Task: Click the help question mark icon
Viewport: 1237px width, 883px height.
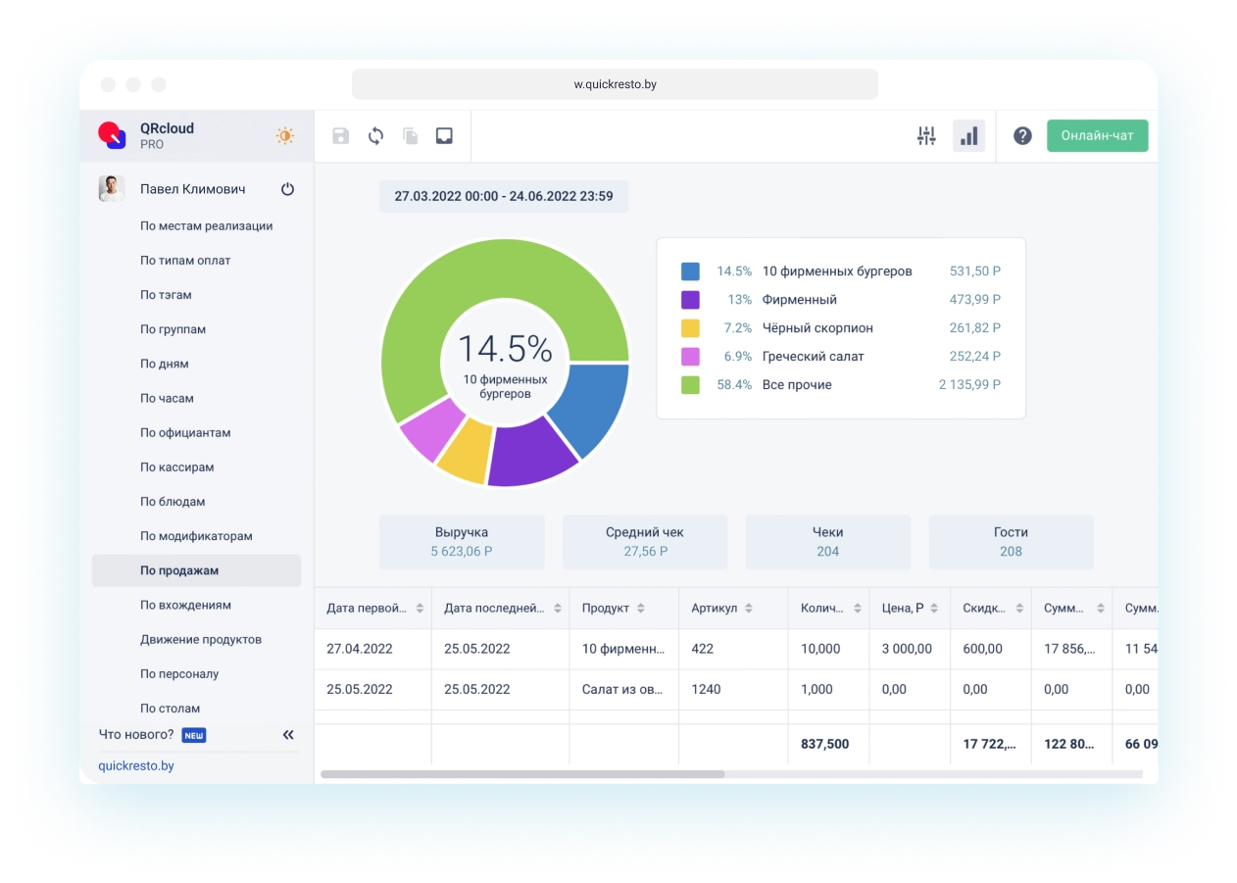Action: click(1022, 136)
